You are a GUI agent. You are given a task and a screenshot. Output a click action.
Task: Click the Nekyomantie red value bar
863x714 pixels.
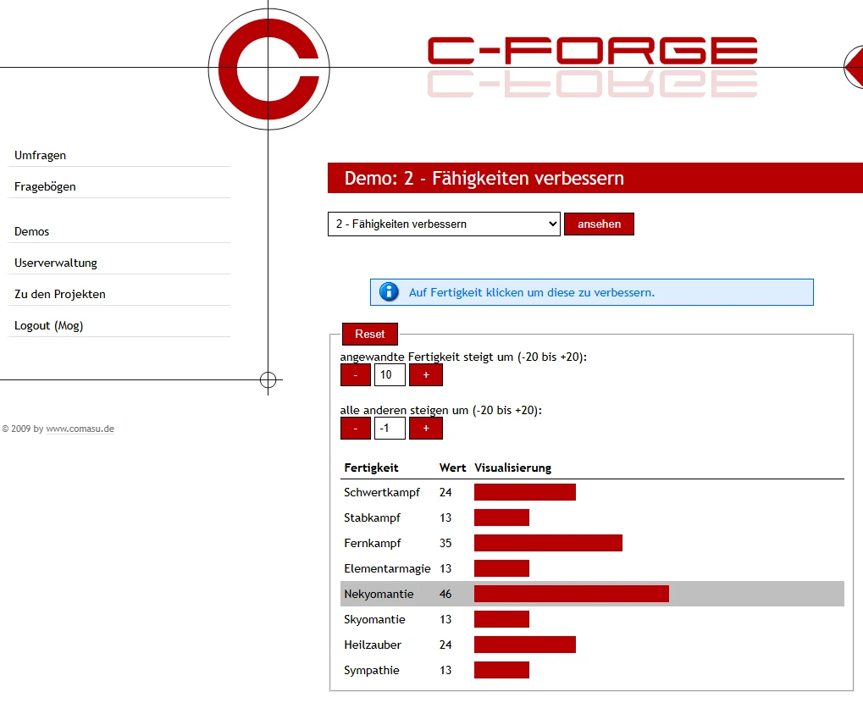pos(572,594)
